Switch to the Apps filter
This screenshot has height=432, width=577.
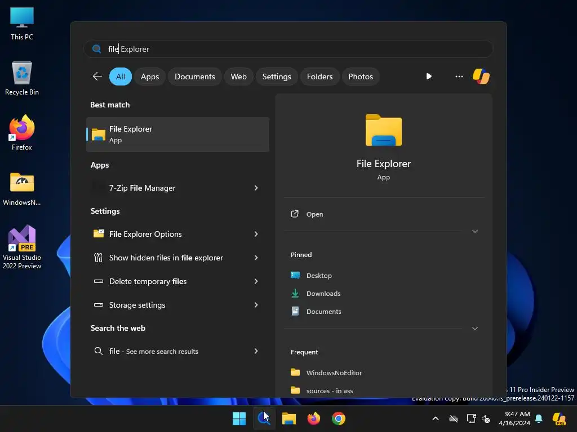pyautogui.click(x=150, y=76)
